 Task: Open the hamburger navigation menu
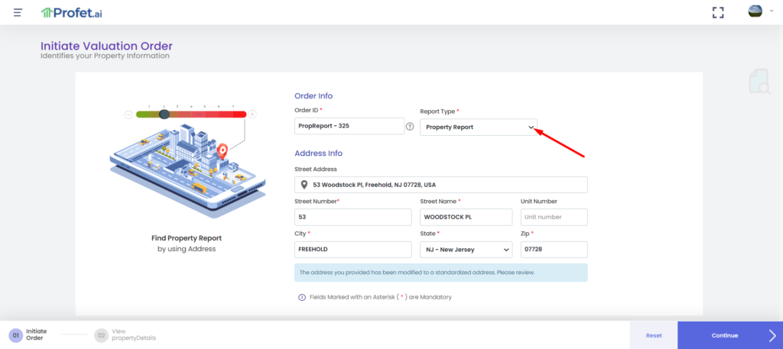click(18, 12)
